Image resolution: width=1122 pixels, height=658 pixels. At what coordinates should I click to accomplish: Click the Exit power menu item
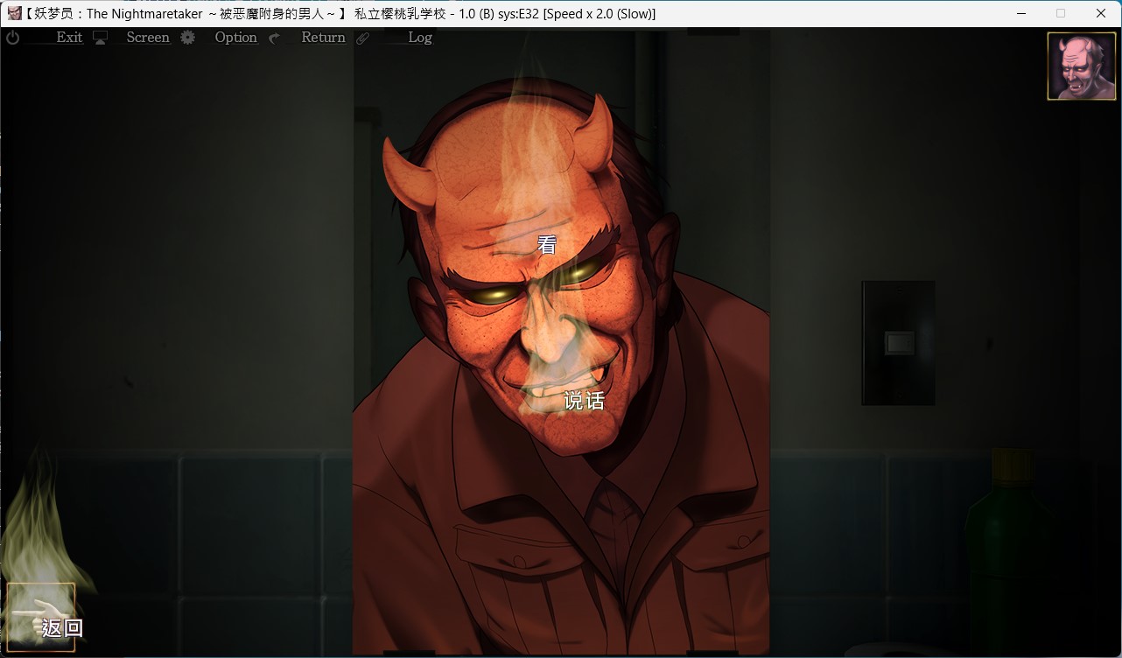tap(45, 38)
